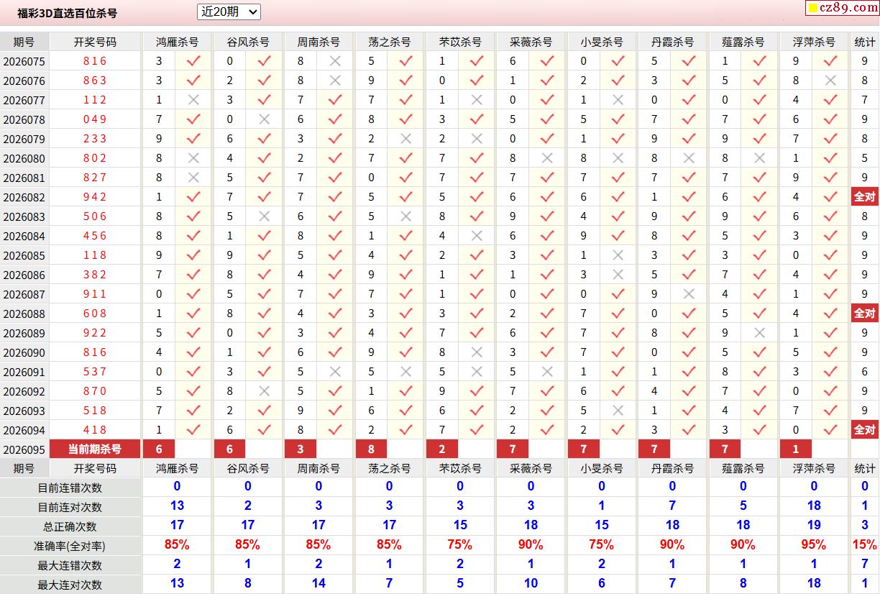Click period number 2026075

[24, 61]
